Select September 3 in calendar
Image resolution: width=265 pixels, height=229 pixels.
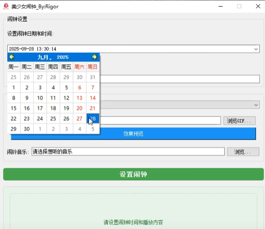click(40, 88)
